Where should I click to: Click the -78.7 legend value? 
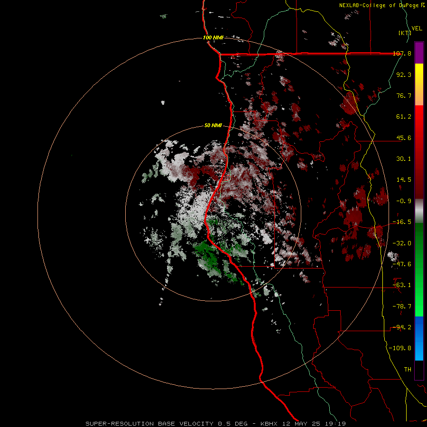click(402, 306)
